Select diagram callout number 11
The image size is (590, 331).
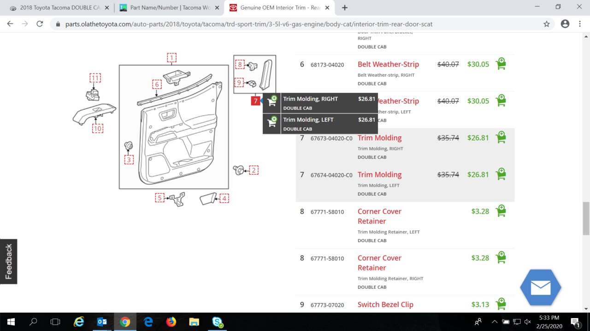[95, 78]
